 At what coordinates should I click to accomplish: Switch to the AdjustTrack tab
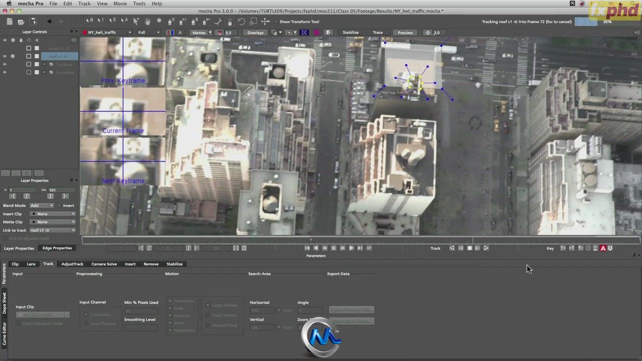click(72, 264)
